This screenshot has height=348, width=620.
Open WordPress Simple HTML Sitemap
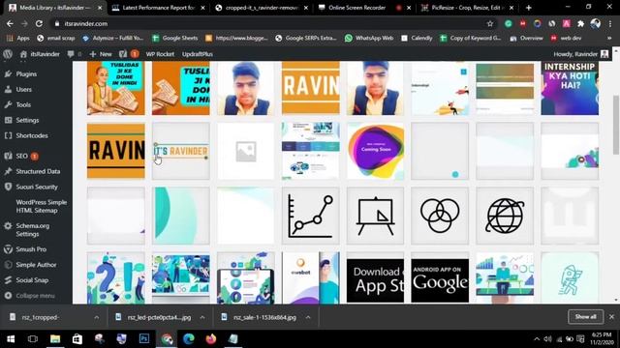pyautogui.click(x=41, y=206)
